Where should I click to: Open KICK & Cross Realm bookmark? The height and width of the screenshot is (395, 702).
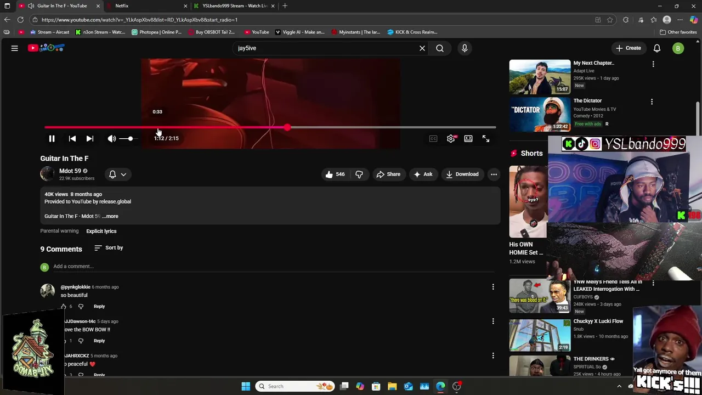(x=412, y=32)
